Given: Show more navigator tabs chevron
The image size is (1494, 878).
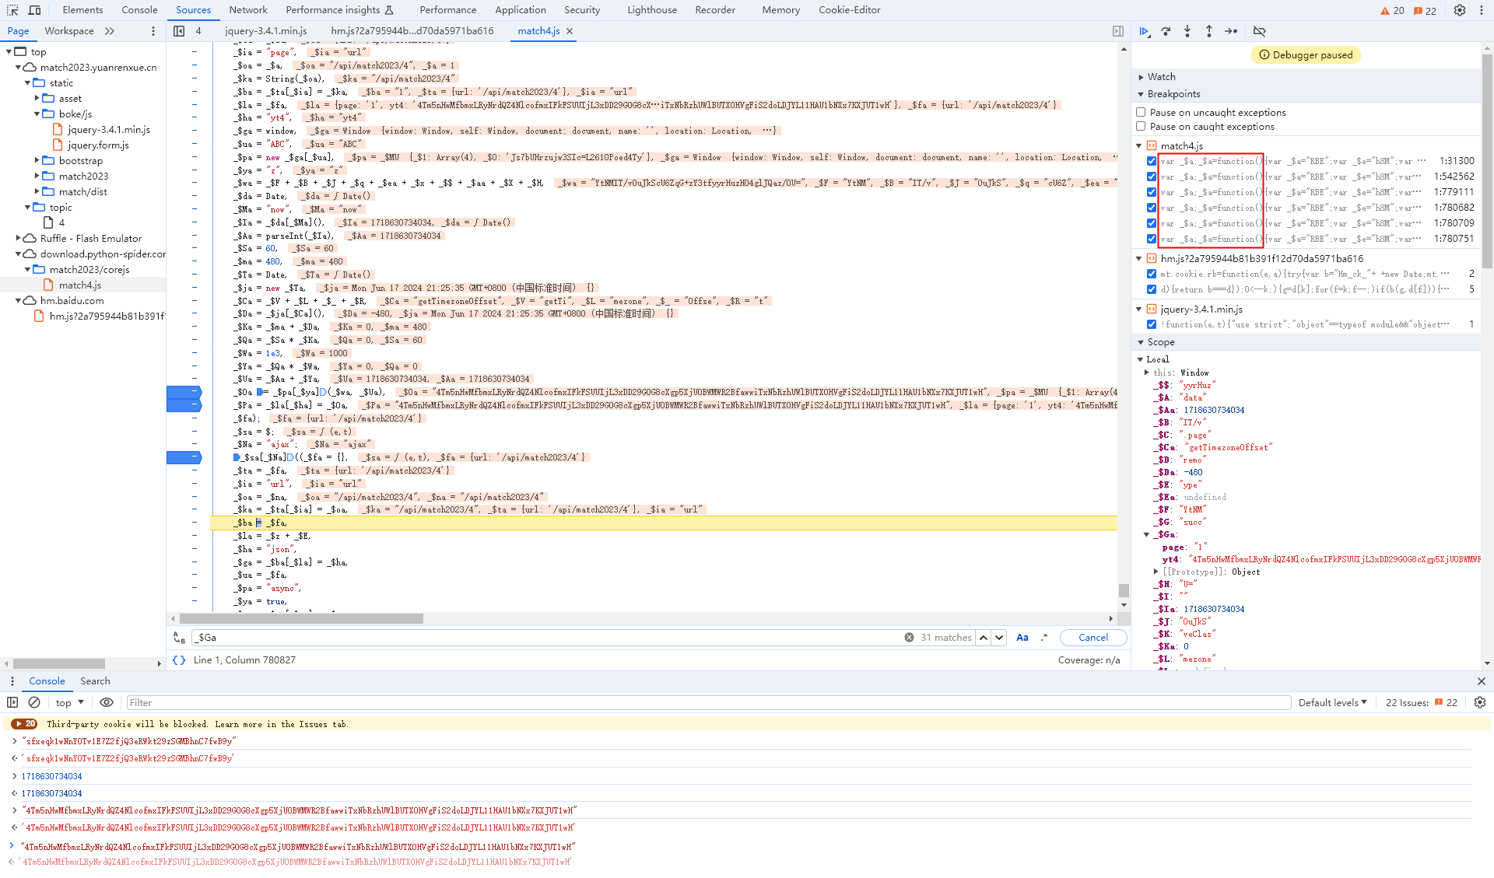Looking at the screenshot, I should pyautogui.click(x=110, y=31).
